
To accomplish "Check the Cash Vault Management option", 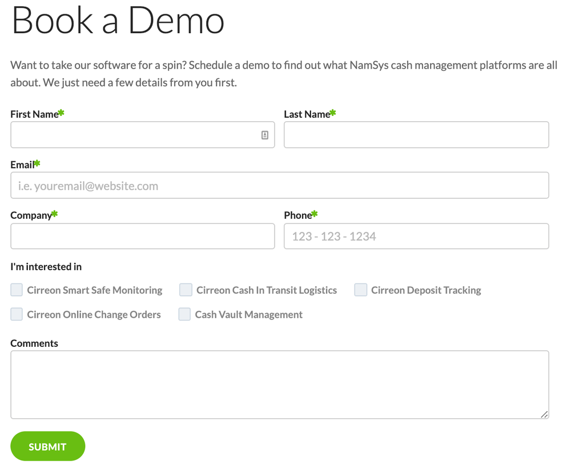I will [184, 314].
